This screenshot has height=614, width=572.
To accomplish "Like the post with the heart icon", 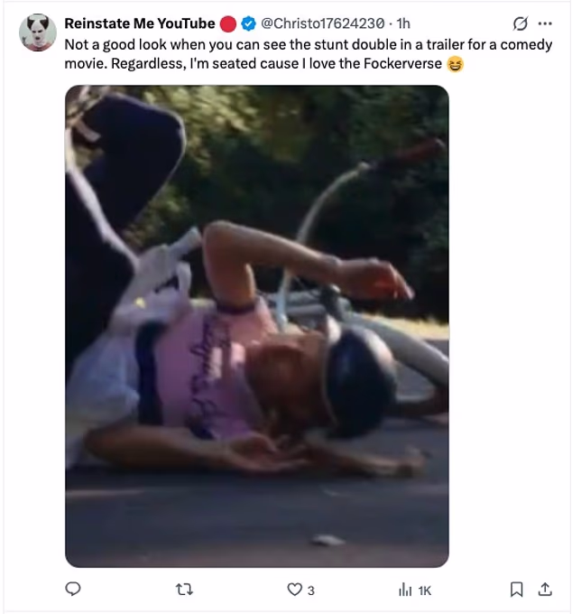I will pos(295,590).
